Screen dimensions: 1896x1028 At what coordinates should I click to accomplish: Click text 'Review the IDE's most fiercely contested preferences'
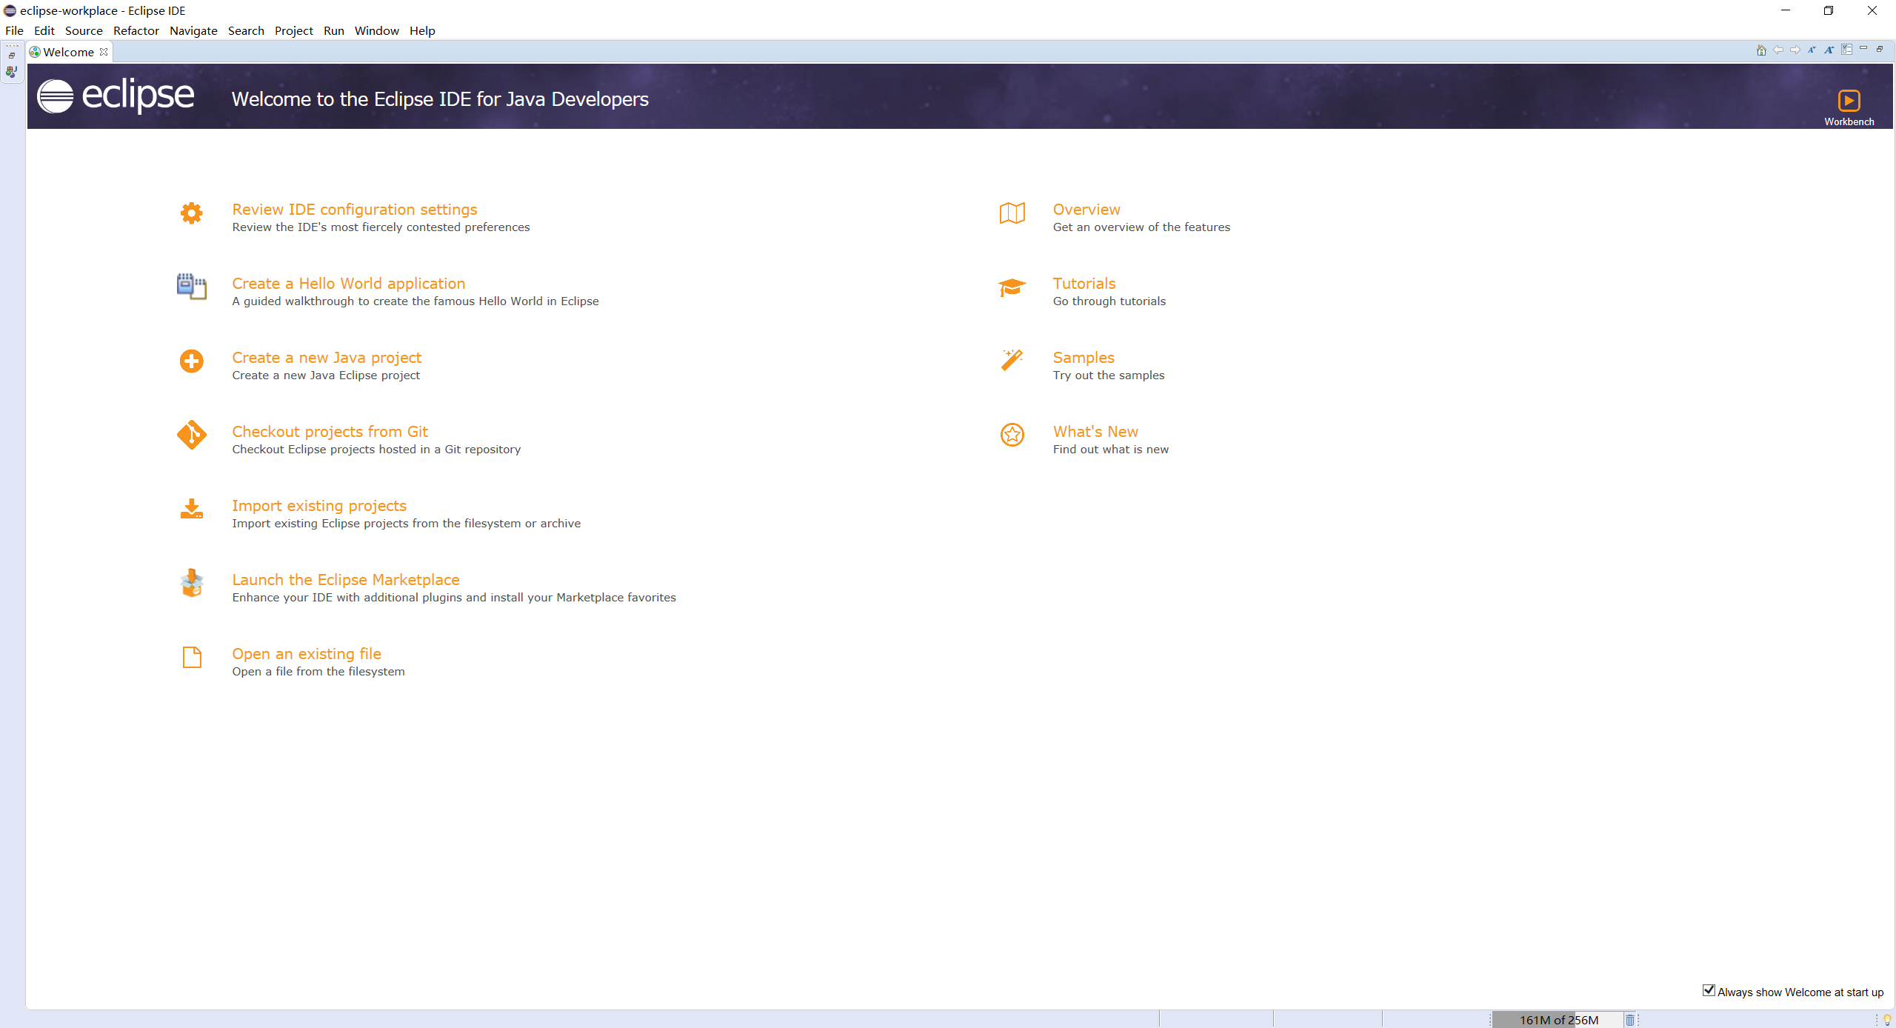[381, 227]
